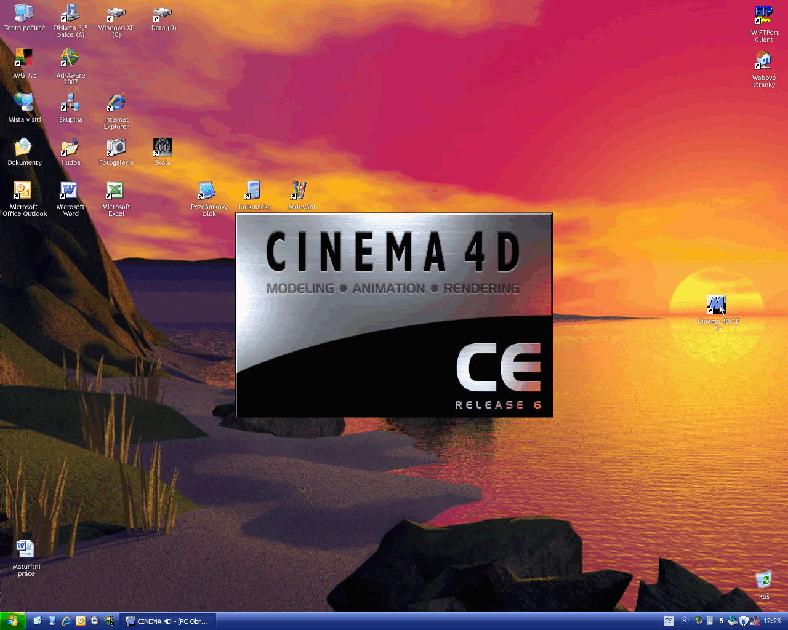The image size is (788, 630).
Task: Select the Skupina shortcut icon
Action: point(71,107)
